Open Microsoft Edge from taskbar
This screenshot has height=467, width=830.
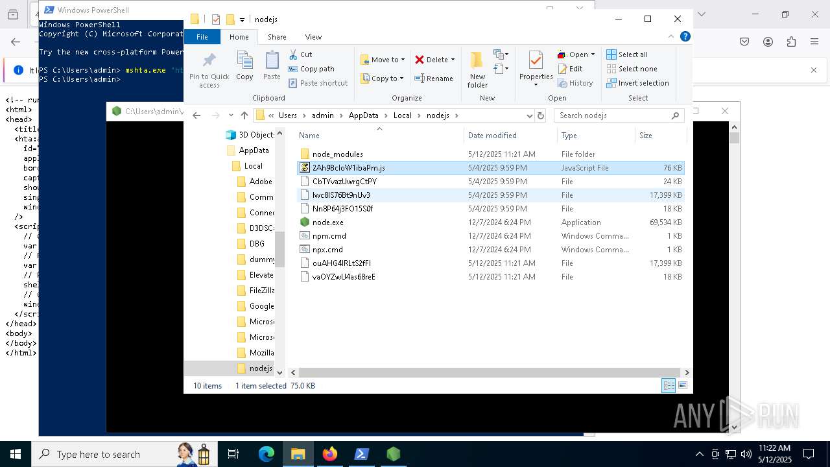pyautogui.click(x=267, y=454)
